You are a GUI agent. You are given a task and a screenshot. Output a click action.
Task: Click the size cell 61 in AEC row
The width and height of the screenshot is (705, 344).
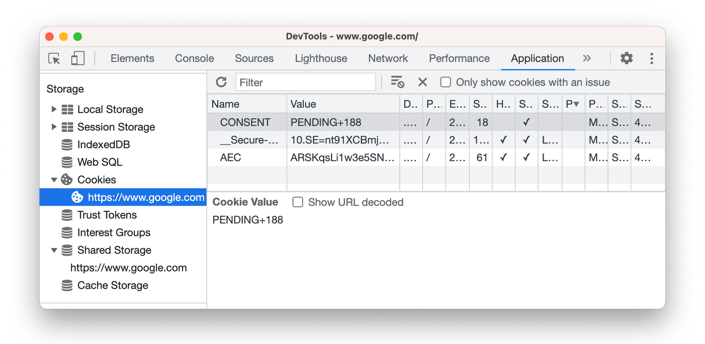[482, 157]
